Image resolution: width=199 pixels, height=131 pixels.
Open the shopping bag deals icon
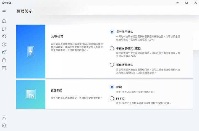pos(4,60)
